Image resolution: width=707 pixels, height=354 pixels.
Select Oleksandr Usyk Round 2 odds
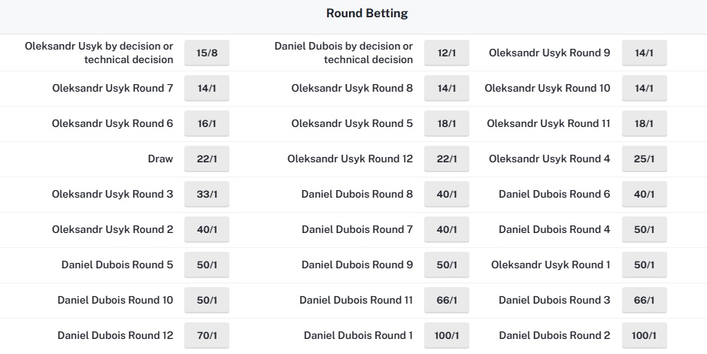click(207, 230)
